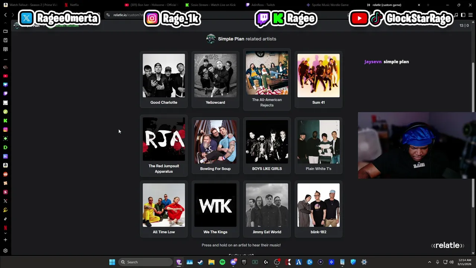Screen dimensions: 476x268
Task: Select the All Time Low card
Action: point(164,209)
